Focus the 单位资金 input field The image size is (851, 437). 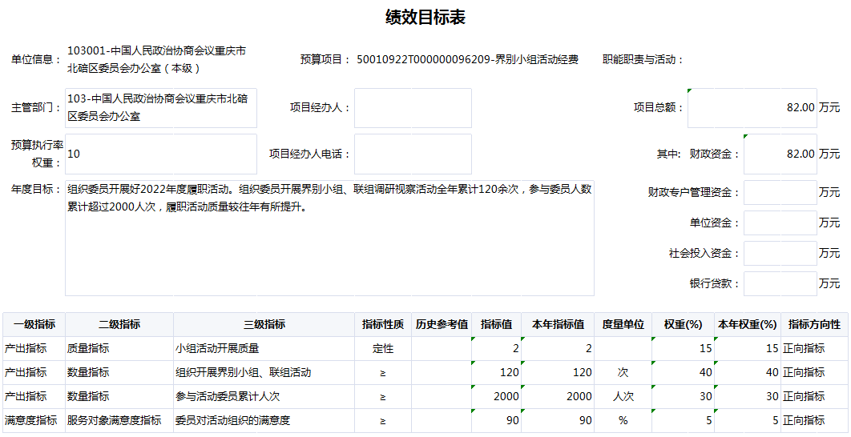tap(780, 223)
